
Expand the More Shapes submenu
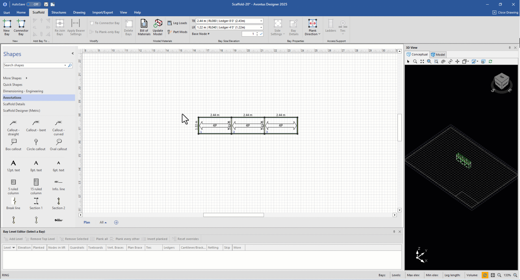pyautogui.click(x=15, y=78)
